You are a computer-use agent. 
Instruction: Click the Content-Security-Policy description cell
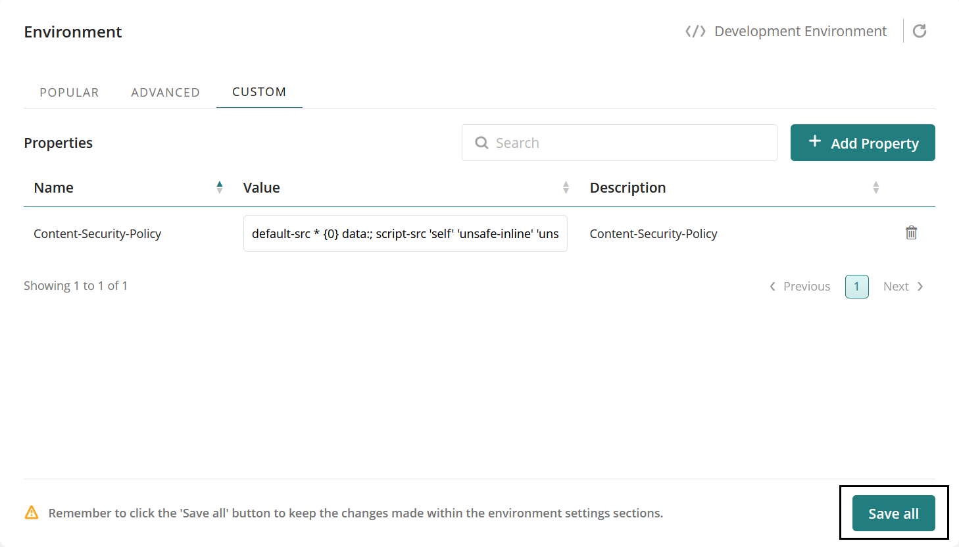pyautogui.click(x=653, y=234)
